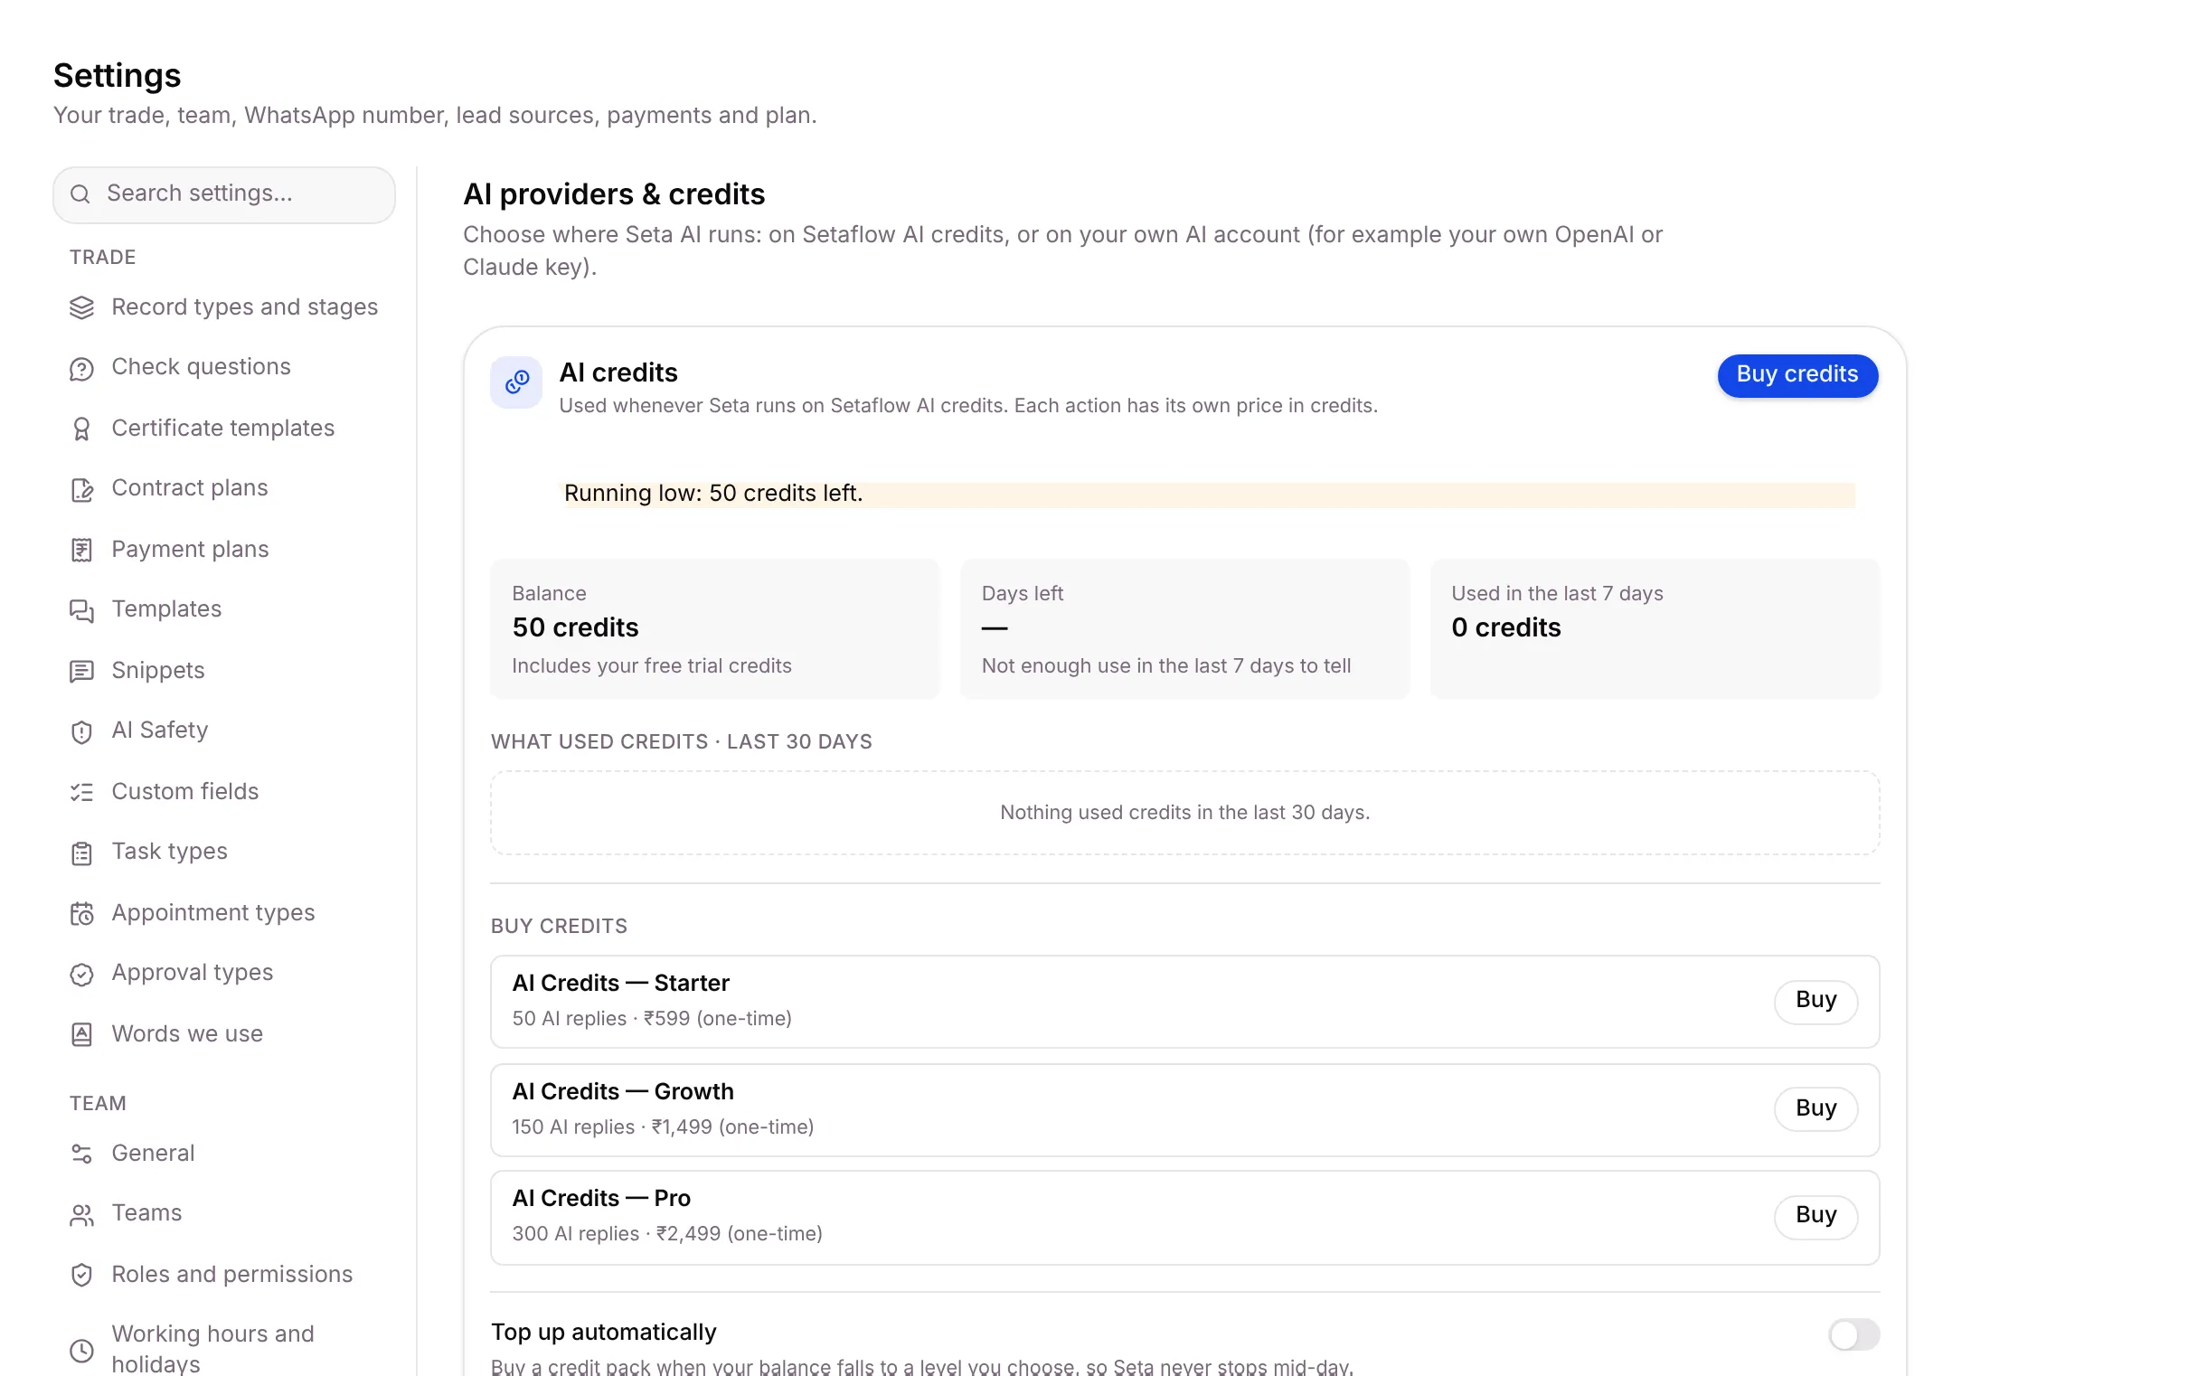The image size is (2188, 1376).
Task: Navigate to AI Safety settings
Action: (x=224, y=730)
